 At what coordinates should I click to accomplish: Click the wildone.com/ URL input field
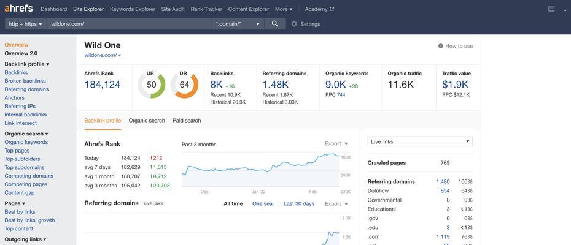(130, 24)
